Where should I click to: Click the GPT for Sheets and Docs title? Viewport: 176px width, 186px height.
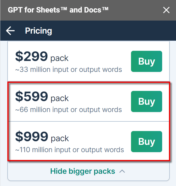coord(58,10)
